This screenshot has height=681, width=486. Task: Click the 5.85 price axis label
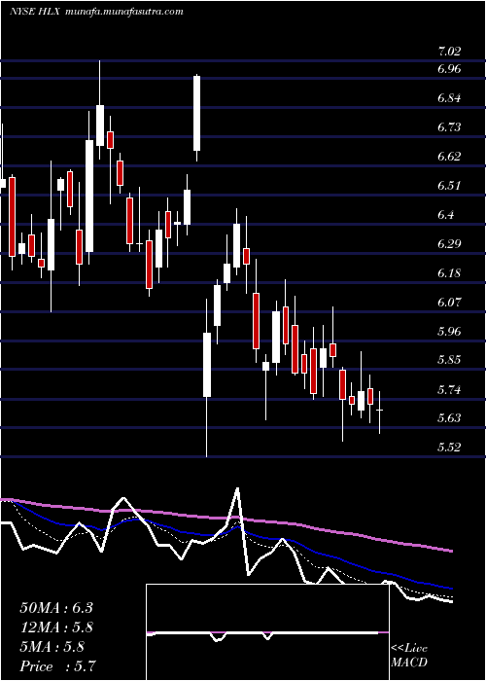[x=449, y=360]
